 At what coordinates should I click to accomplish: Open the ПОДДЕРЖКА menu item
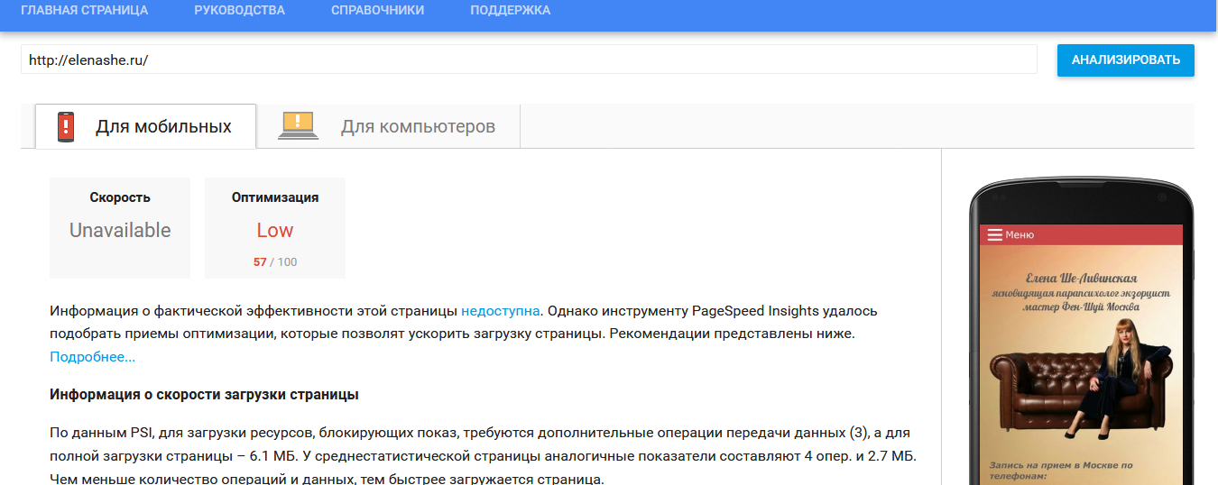tap(510, 11)
